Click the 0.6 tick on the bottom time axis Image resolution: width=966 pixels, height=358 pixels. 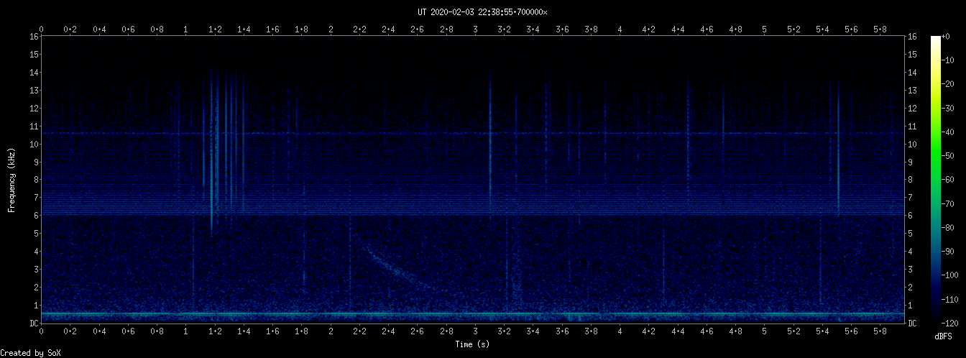point(128,331)
